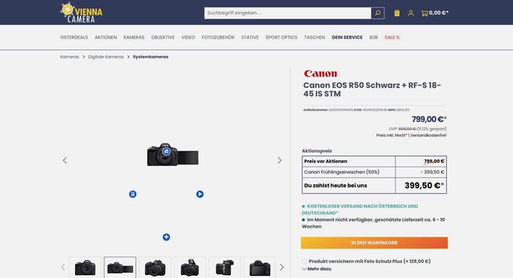
Task: Open the Sport Optics menu
Action: pyautogui.click(x=282, y=37)
